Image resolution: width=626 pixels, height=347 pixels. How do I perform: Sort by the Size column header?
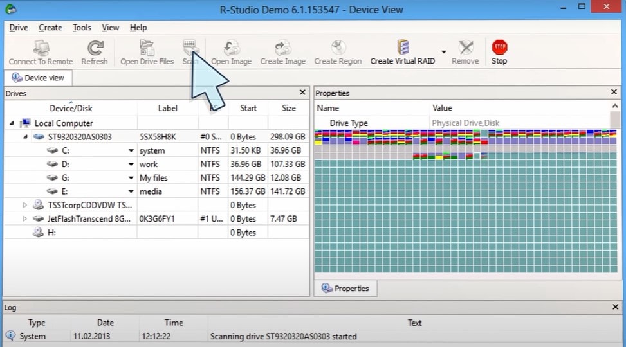289,108
